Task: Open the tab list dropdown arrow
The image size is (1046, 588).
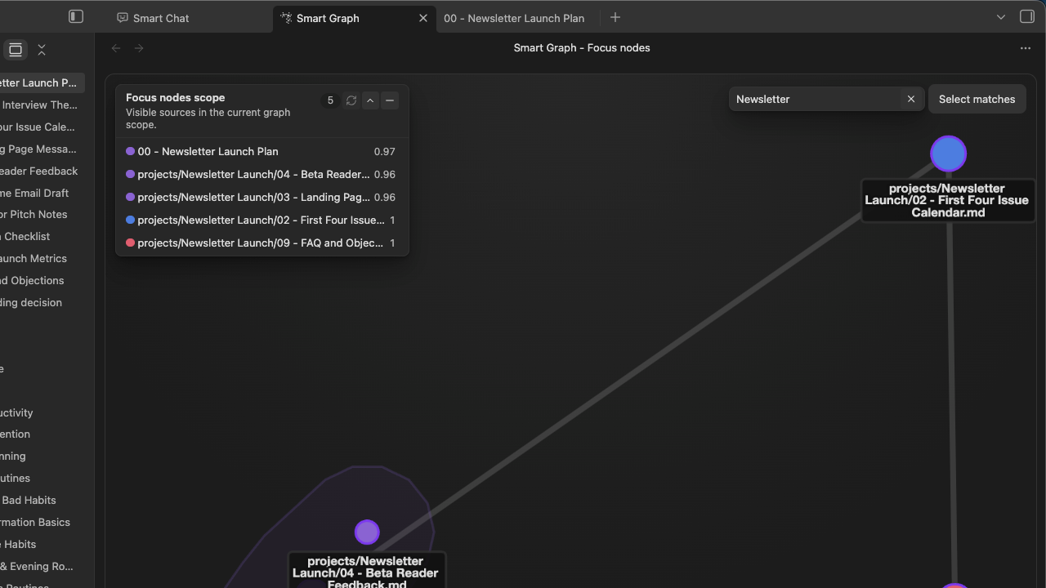Action: point(1001,17)
